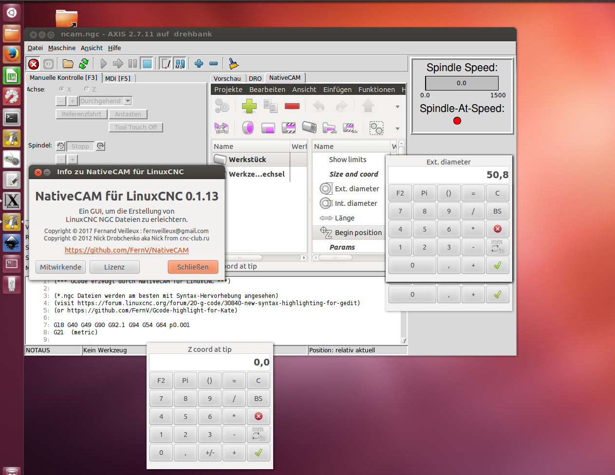Select the Ext. diameter parameter row
This screenshot has height=475, width=615.
pyautogui.click(x=350, y=189)
